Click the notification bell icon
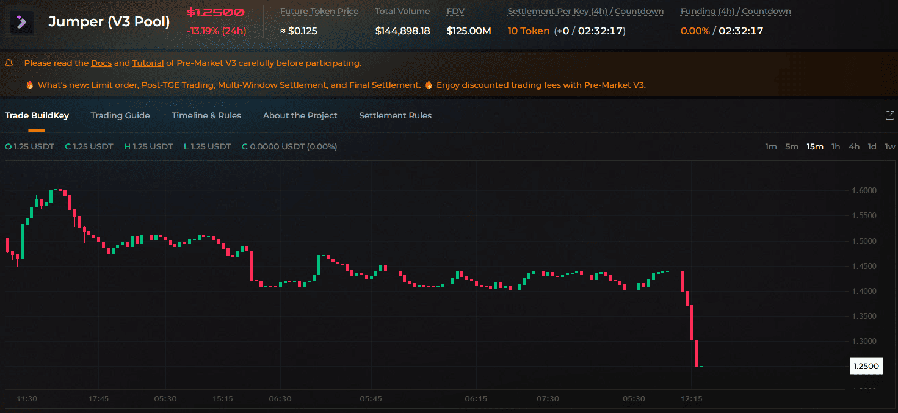The height and width of the screenshot is (413, 898). [x=9, y=63]
